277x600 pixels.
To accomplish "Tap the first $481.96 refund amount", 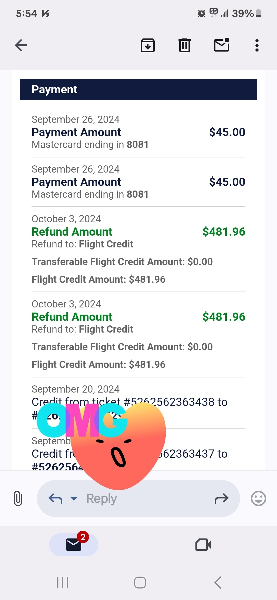I will point(224,232).
